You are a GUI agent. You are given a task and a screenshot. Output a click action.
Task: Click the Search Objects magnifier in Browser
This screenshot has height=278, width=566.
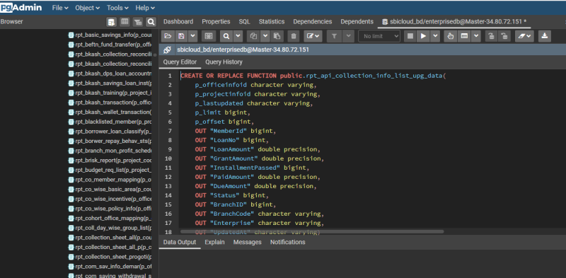[151, 22]
